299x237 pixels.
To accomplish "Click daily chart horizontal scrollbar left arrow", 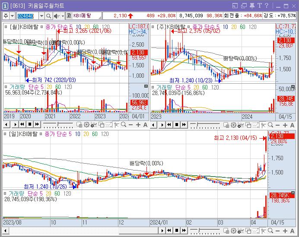I will [x=5, y=231].
